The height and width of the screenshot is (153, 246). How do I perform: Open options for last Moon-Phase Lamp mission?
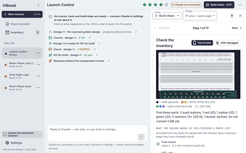click(x=38, y=88)
